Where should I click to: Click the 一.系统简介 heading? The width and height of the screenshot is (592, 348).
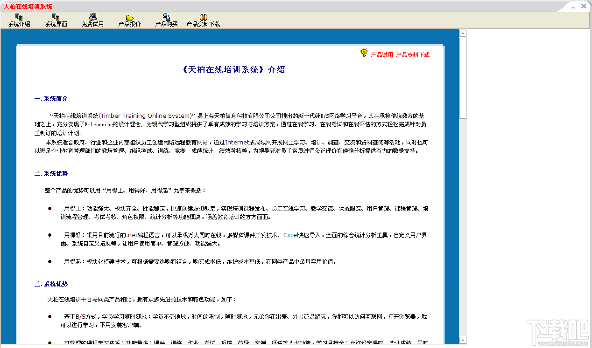(x=51, y=99)
